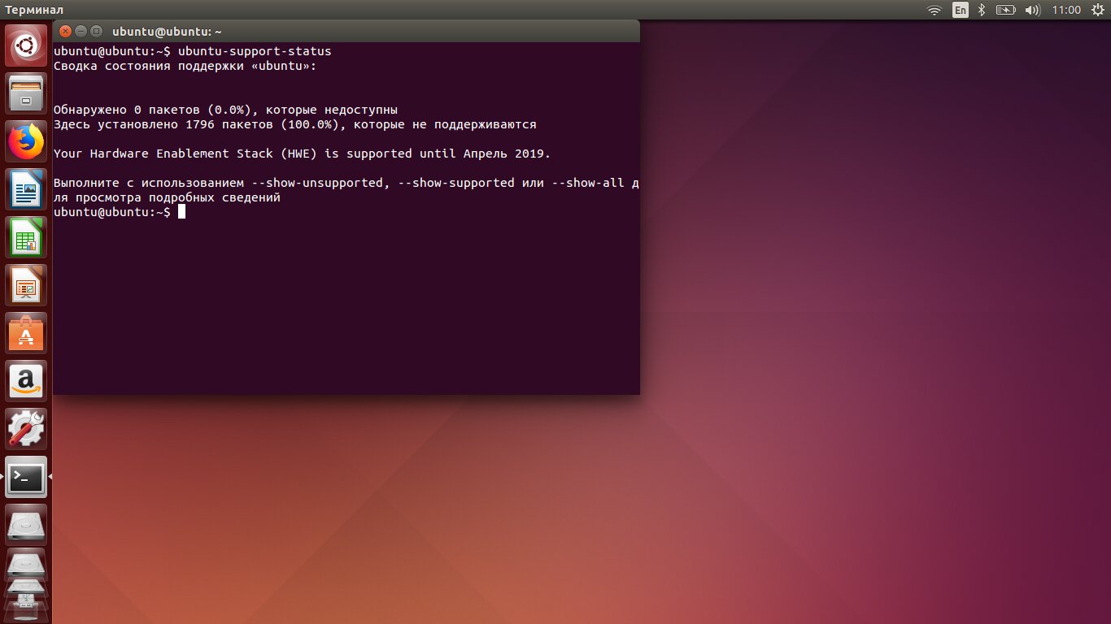Open the Files manager from launcher
The width and height of the screenshot is (1111, 624).
pos(27,93)
